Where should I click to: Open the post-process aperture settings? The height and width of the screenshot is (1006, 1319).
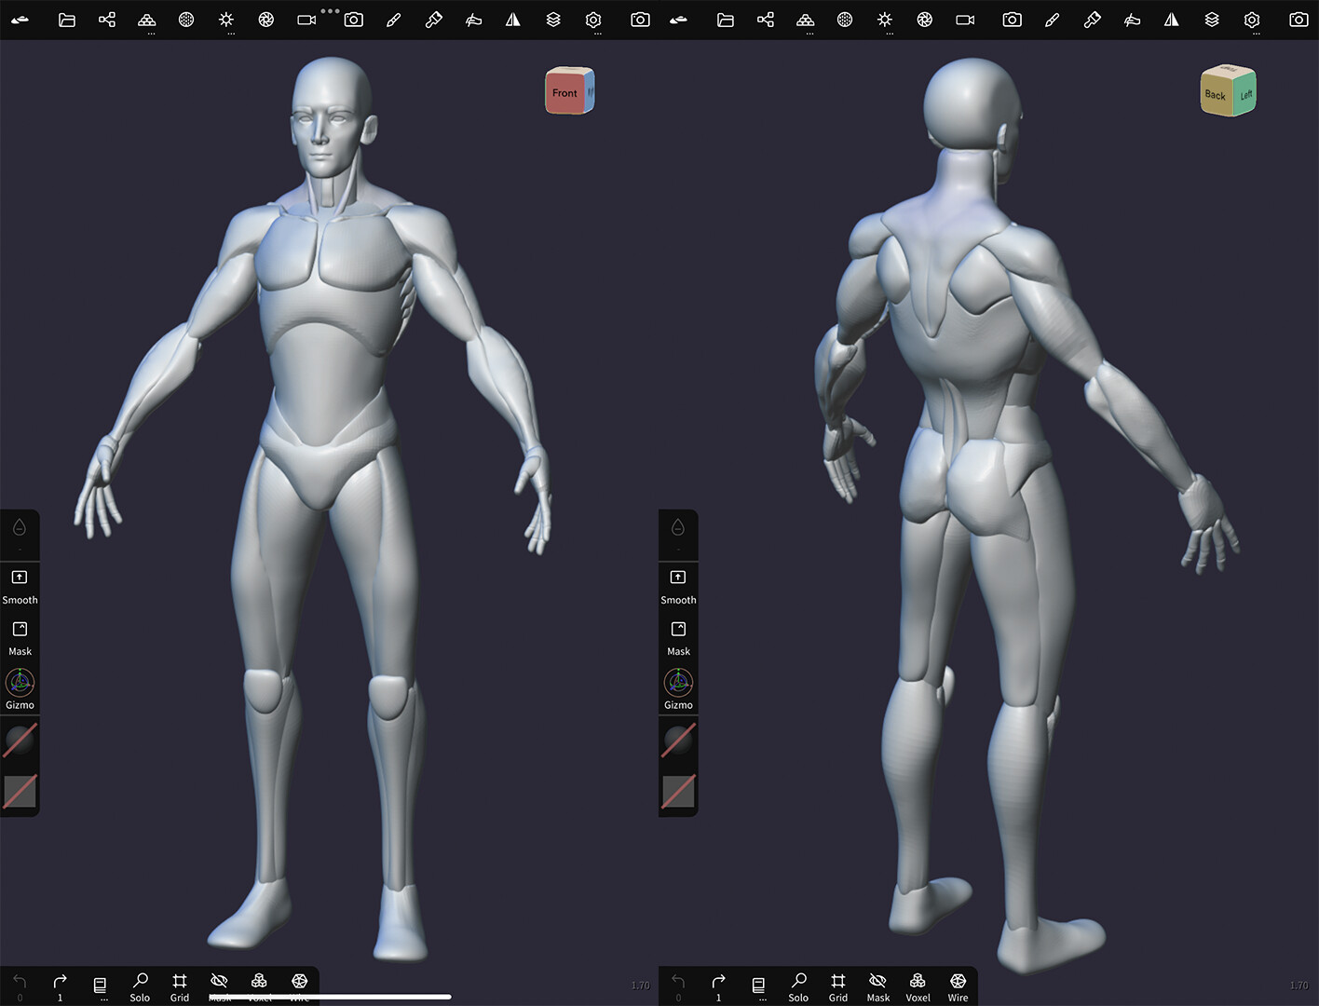click(x=265, y=20)
